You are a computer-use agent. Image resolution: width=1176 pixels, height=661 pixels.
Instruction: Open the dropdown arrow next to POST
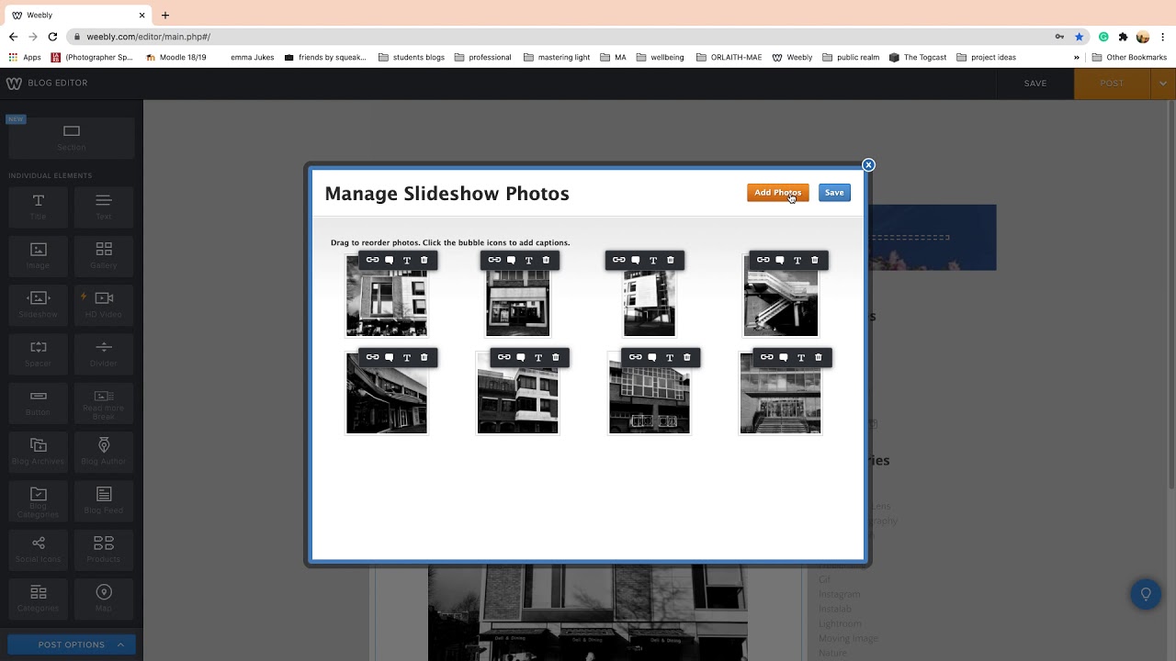(1163, 83)
